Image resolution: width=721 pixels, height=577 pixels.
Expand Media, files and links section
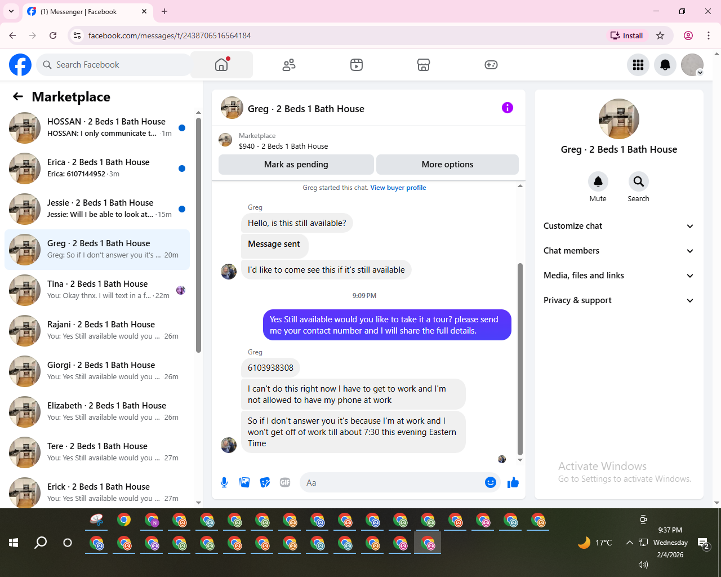click(618, 276)
